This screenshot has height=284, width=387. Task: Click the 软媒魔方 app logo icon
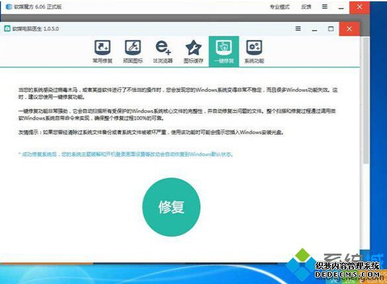(9, 7)
